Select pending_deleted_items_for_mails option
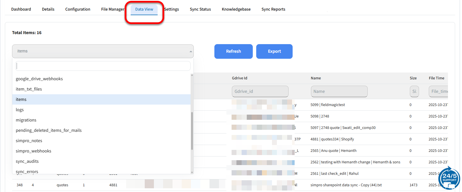The height and width of the screenshot is (192, 462). coord(49,130)
